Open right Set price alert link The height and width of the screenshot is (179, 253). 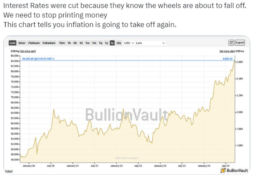tap(227, 51)
